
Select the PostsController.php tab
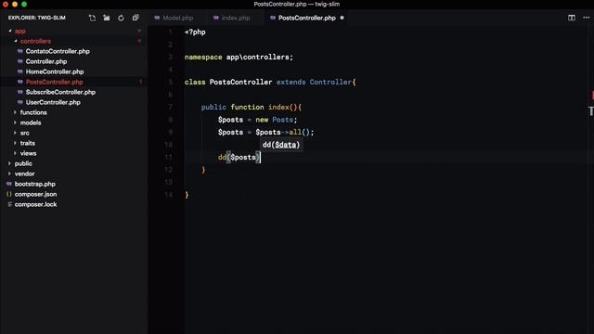(x=307, y=18)
